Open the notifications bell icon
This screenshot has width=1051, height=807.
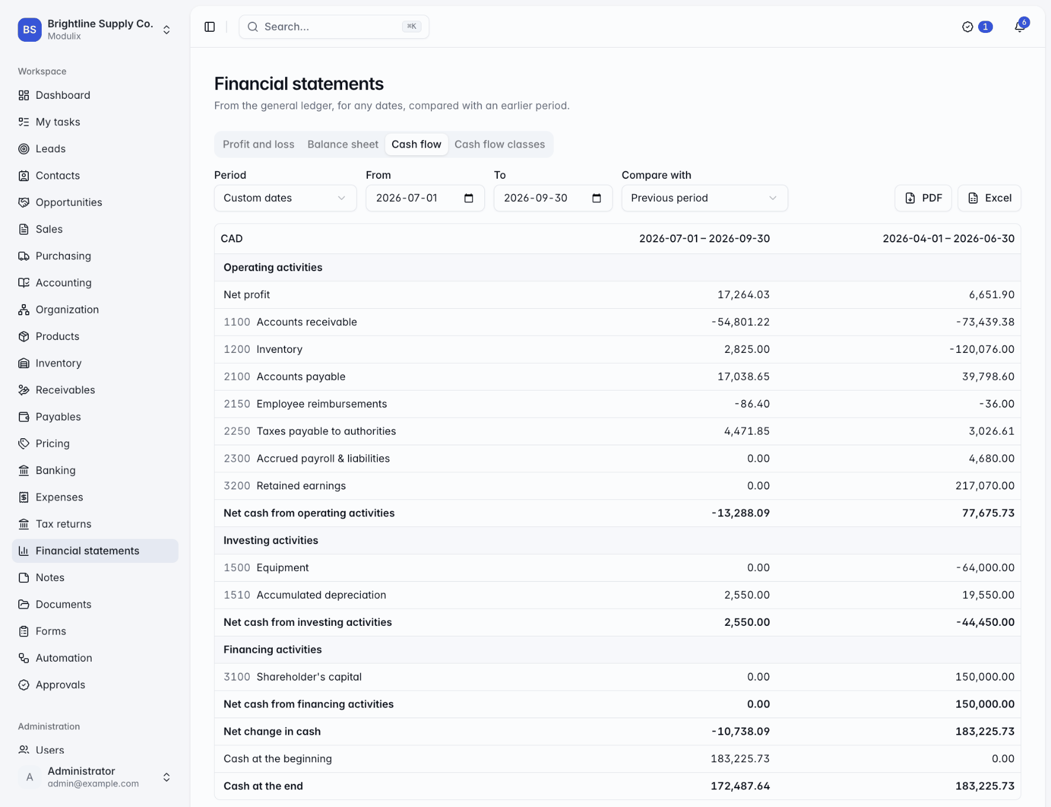click(x=1020, y=27)
